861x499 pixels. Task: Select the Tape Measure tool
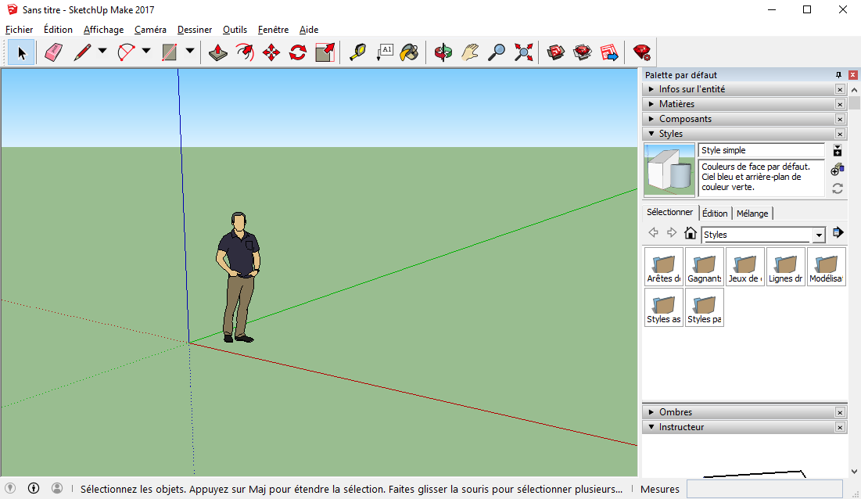click(357, 52)
